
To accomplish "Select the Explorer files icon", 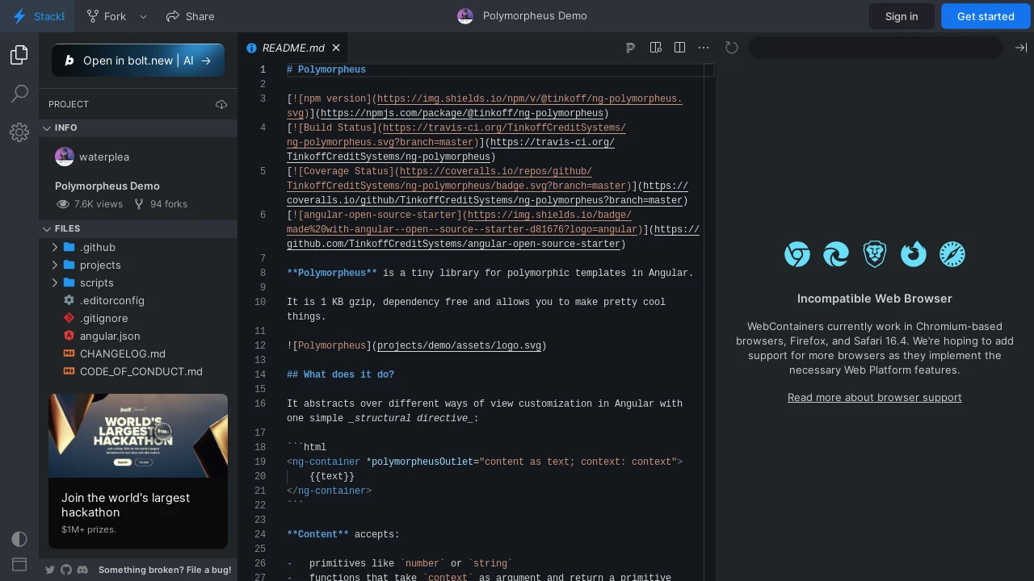I will (x=19, y=55).
